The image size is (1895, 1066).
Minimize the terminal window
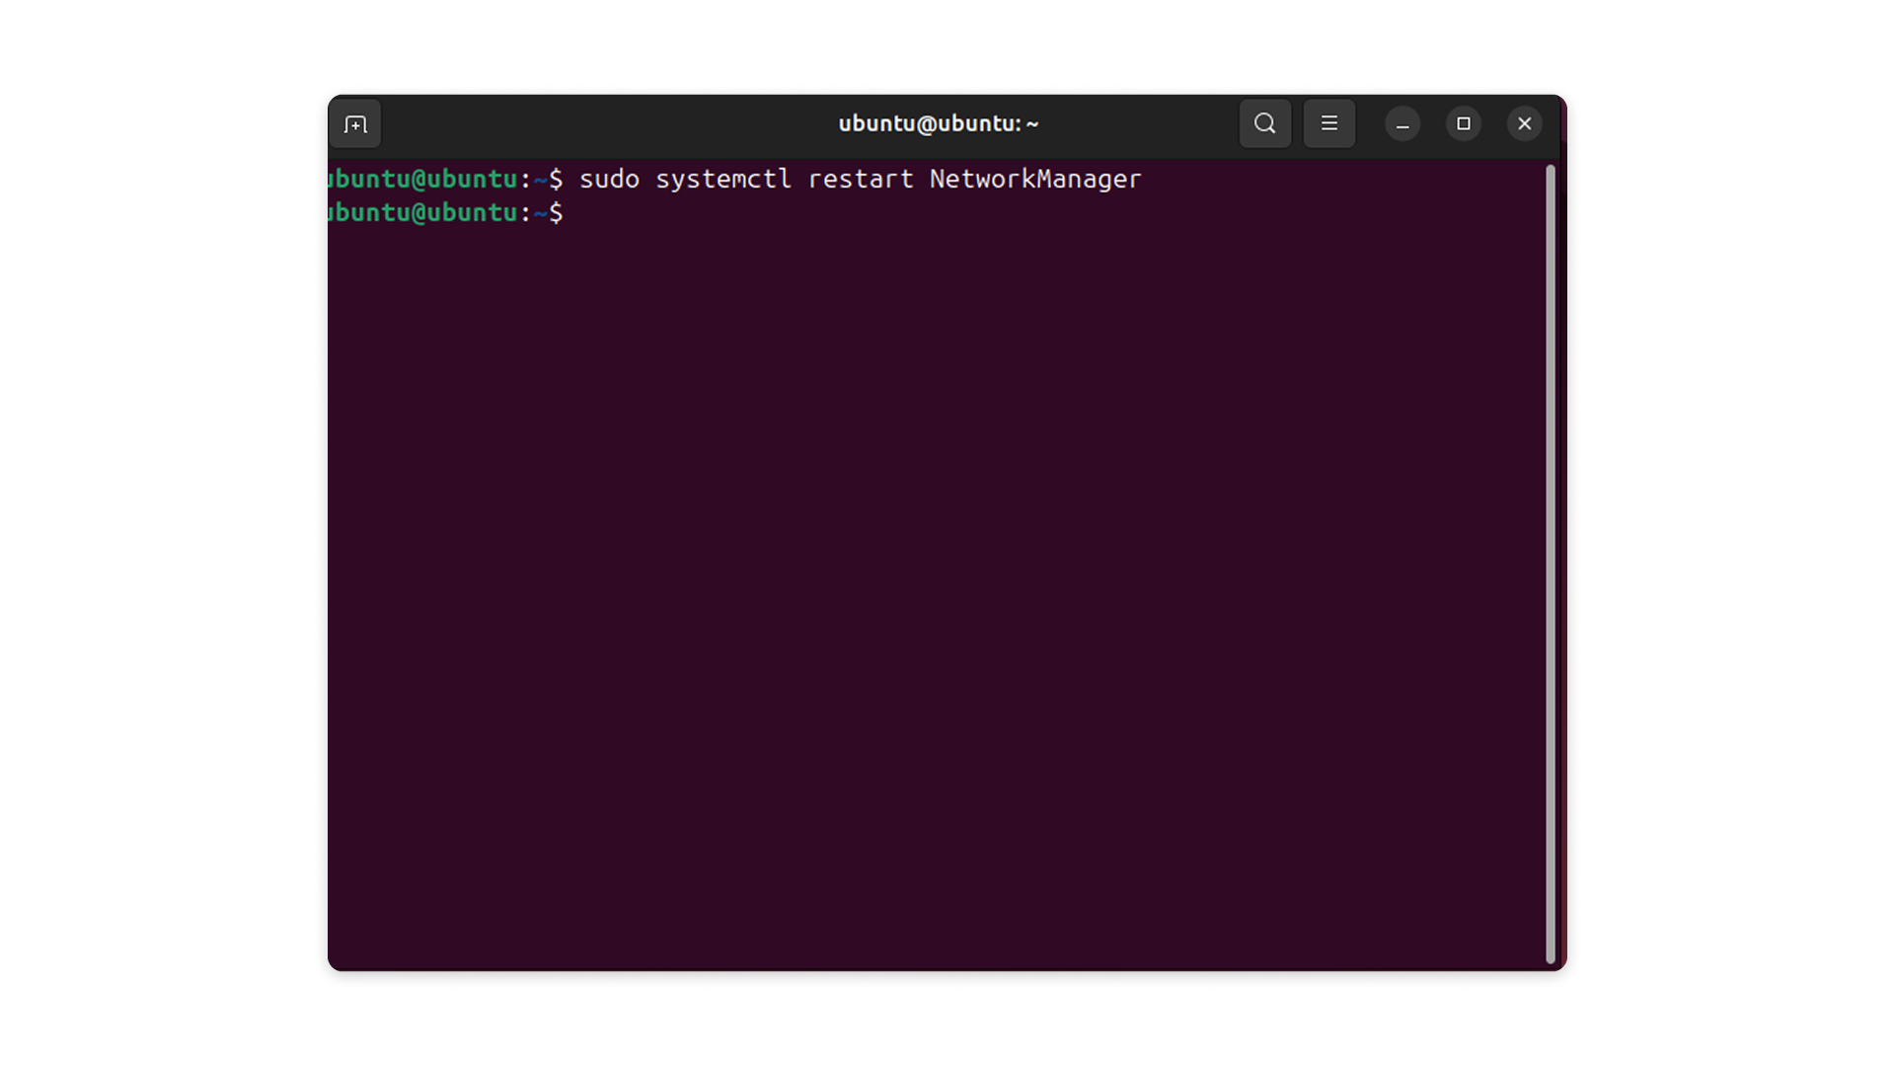tap(1402, 124)
